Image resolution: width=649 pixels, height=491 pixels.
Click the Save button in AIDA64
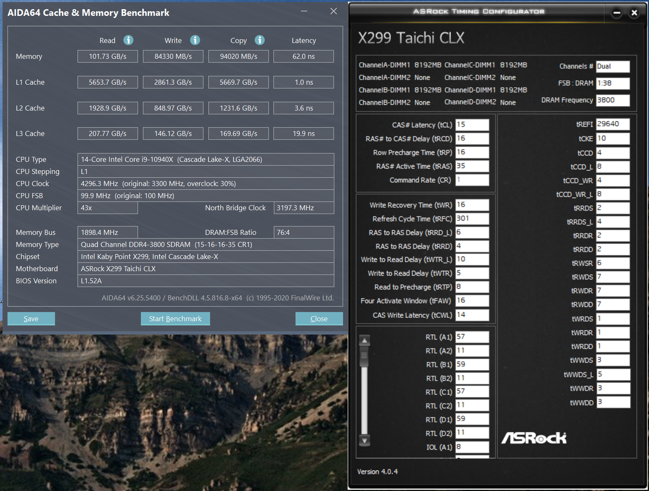click(31, 319)
